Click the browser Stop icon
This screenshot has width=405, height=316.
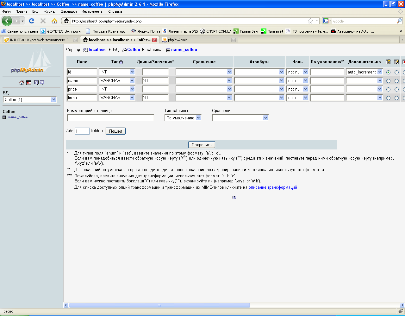43,21
